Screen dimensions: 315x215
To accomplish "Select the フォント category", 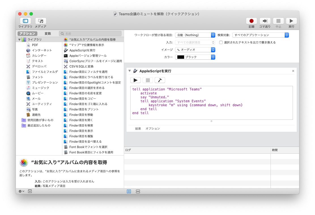I will click(x=39, y=77).
